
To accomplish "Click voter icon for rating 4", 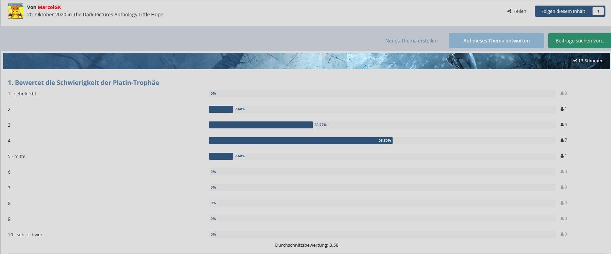I will (562, 140).
